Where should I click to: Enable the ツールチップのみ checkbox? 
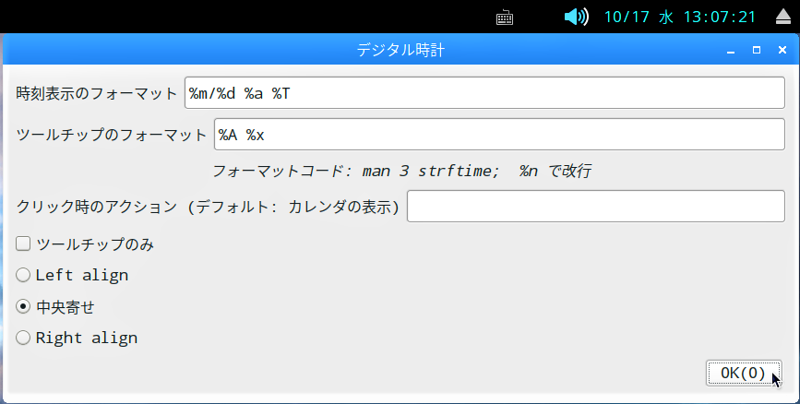pyautogui.click(x=23, y=244)
